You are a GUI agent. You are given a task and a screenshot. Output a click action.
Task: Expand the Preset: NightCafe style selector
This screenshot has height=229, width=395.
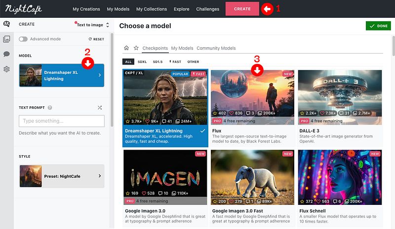coord(61,176)
